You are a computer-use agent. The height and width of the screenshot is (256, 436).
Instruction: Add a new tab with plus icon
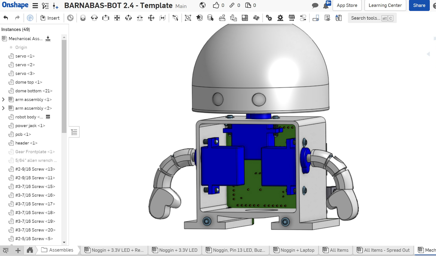click(x=18, y=250)
